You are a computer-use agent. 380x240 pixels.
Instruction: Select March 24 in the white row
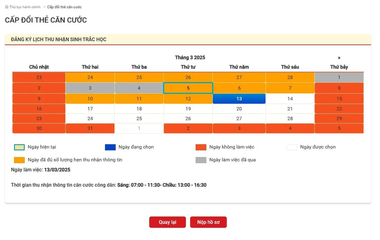[x=90, y=119]
